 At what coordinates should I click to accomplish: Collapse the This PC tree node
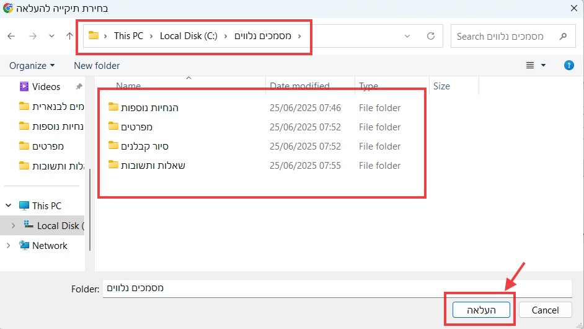coord(9,205)
